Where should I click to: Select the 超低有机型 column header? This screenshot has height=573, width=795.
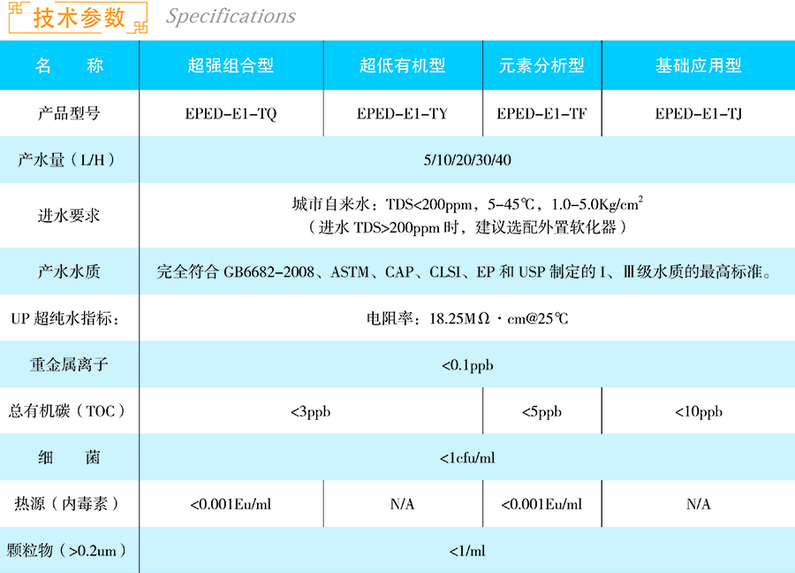click(x=402, y=65)
